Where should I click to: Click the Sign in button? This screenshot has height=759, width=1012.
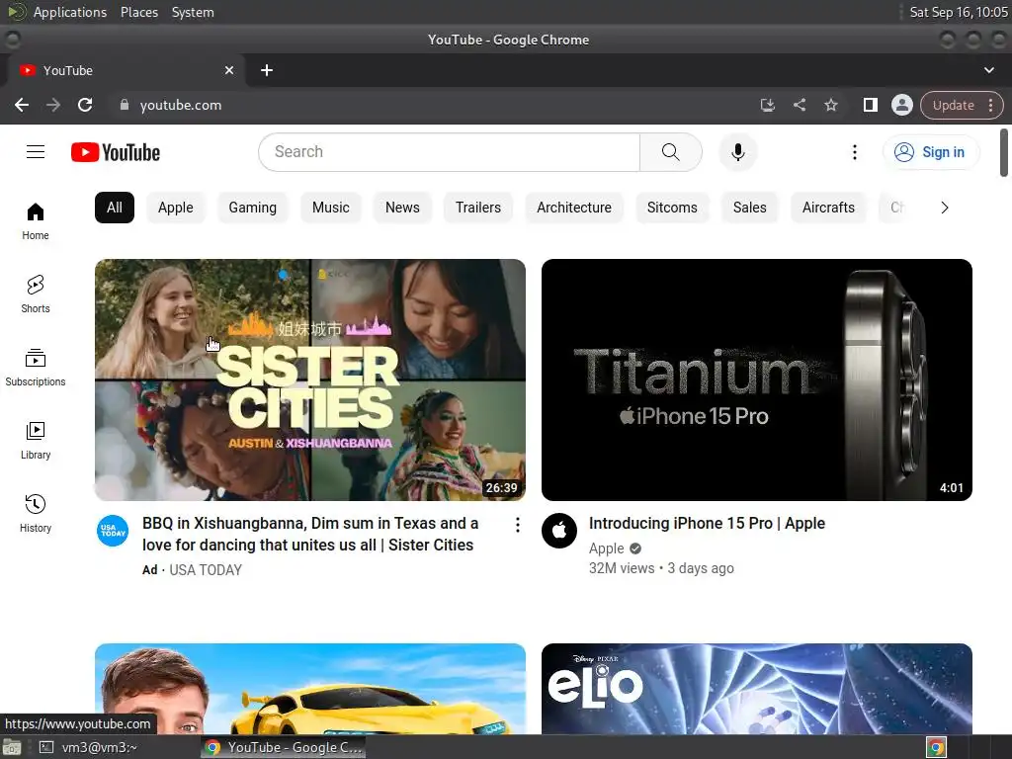pyautogui.click(x=931, y=152)
